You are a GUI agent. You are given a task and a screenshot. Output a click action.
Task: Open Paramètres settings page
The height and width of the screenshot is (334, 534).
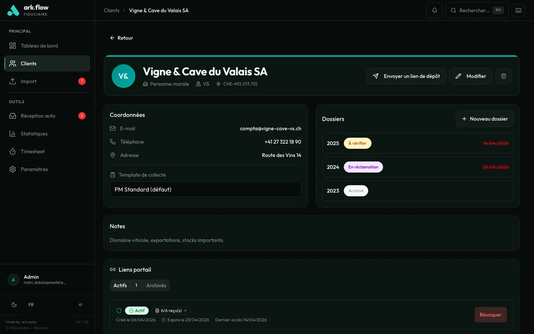pos(34,169)
